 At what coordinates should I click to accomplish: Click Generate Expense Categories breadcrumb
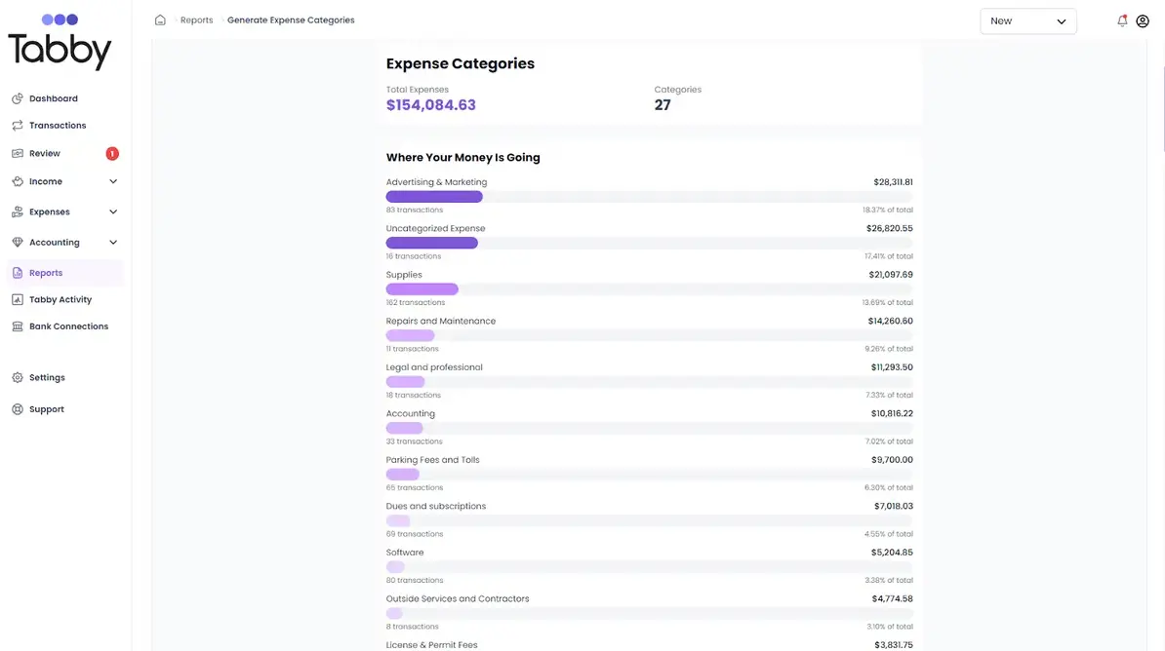pos(291,20)
